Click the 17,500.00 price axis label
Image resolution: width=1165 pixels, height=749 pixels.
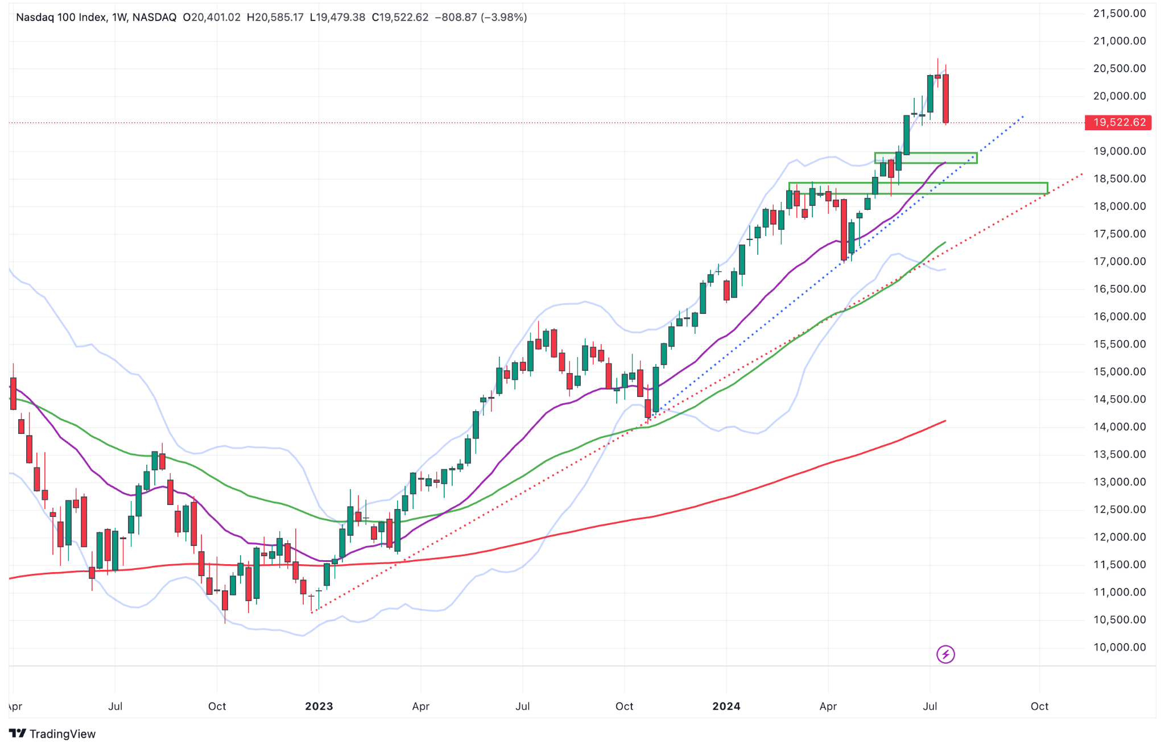[x=1119, y=234]
